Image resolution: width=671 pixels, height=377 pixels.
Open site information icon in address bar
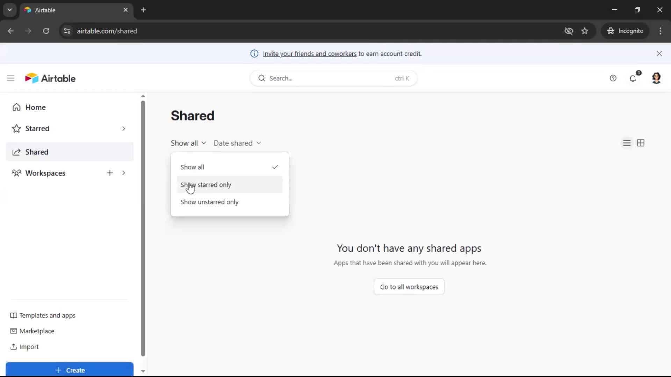coord(67,31)
